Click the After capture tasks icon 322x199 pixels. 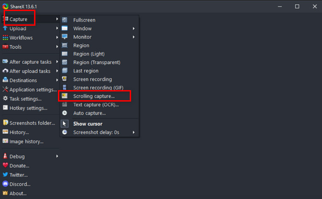(x=5, y=61)
